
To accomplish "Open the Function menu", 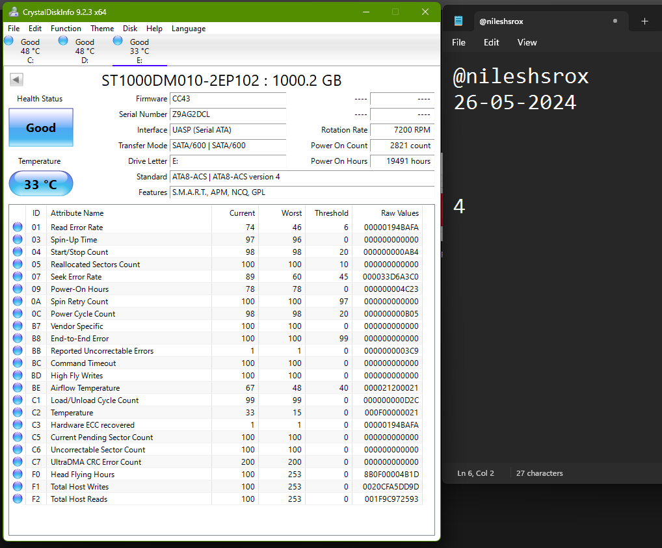I will pos(66,29).
